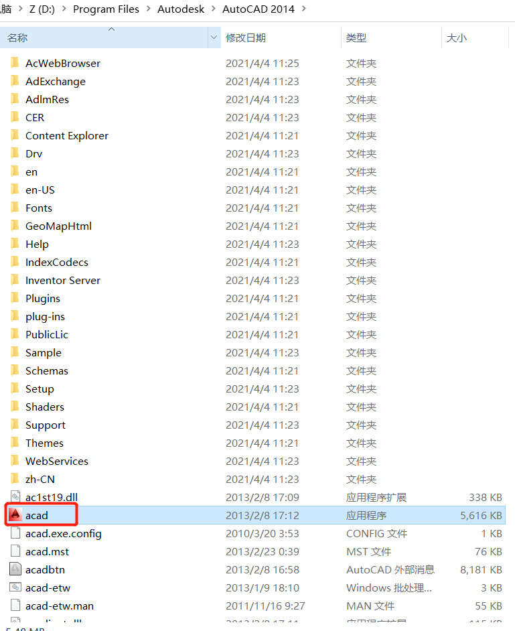This screenshot has width=515, height=631.
Task: Select the plug-ins folder name
Action: 45,317
